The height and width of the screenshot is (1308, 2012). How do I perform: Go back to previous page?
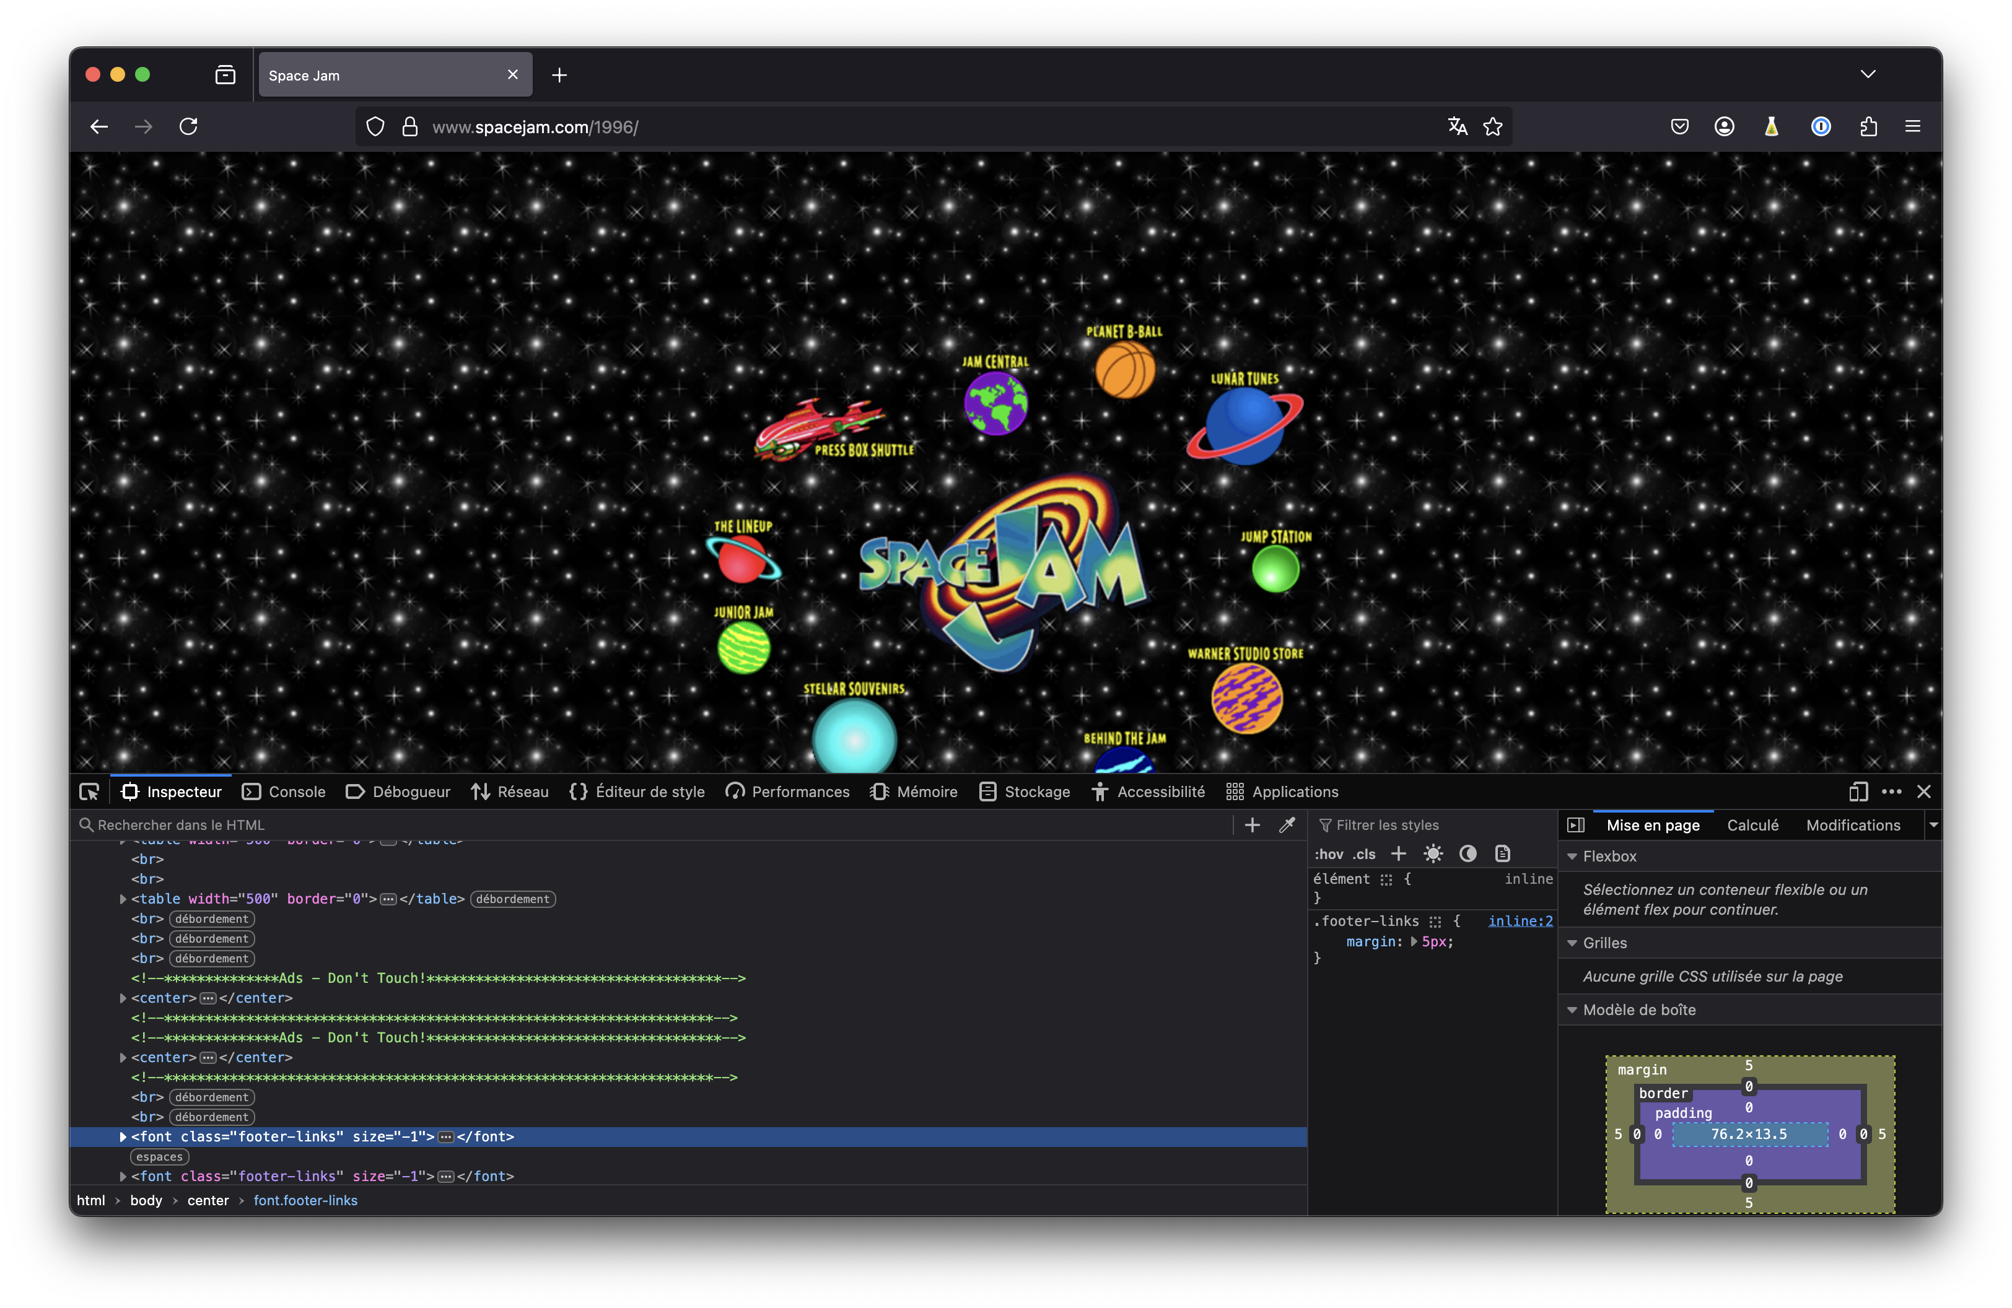pos(99,127)
